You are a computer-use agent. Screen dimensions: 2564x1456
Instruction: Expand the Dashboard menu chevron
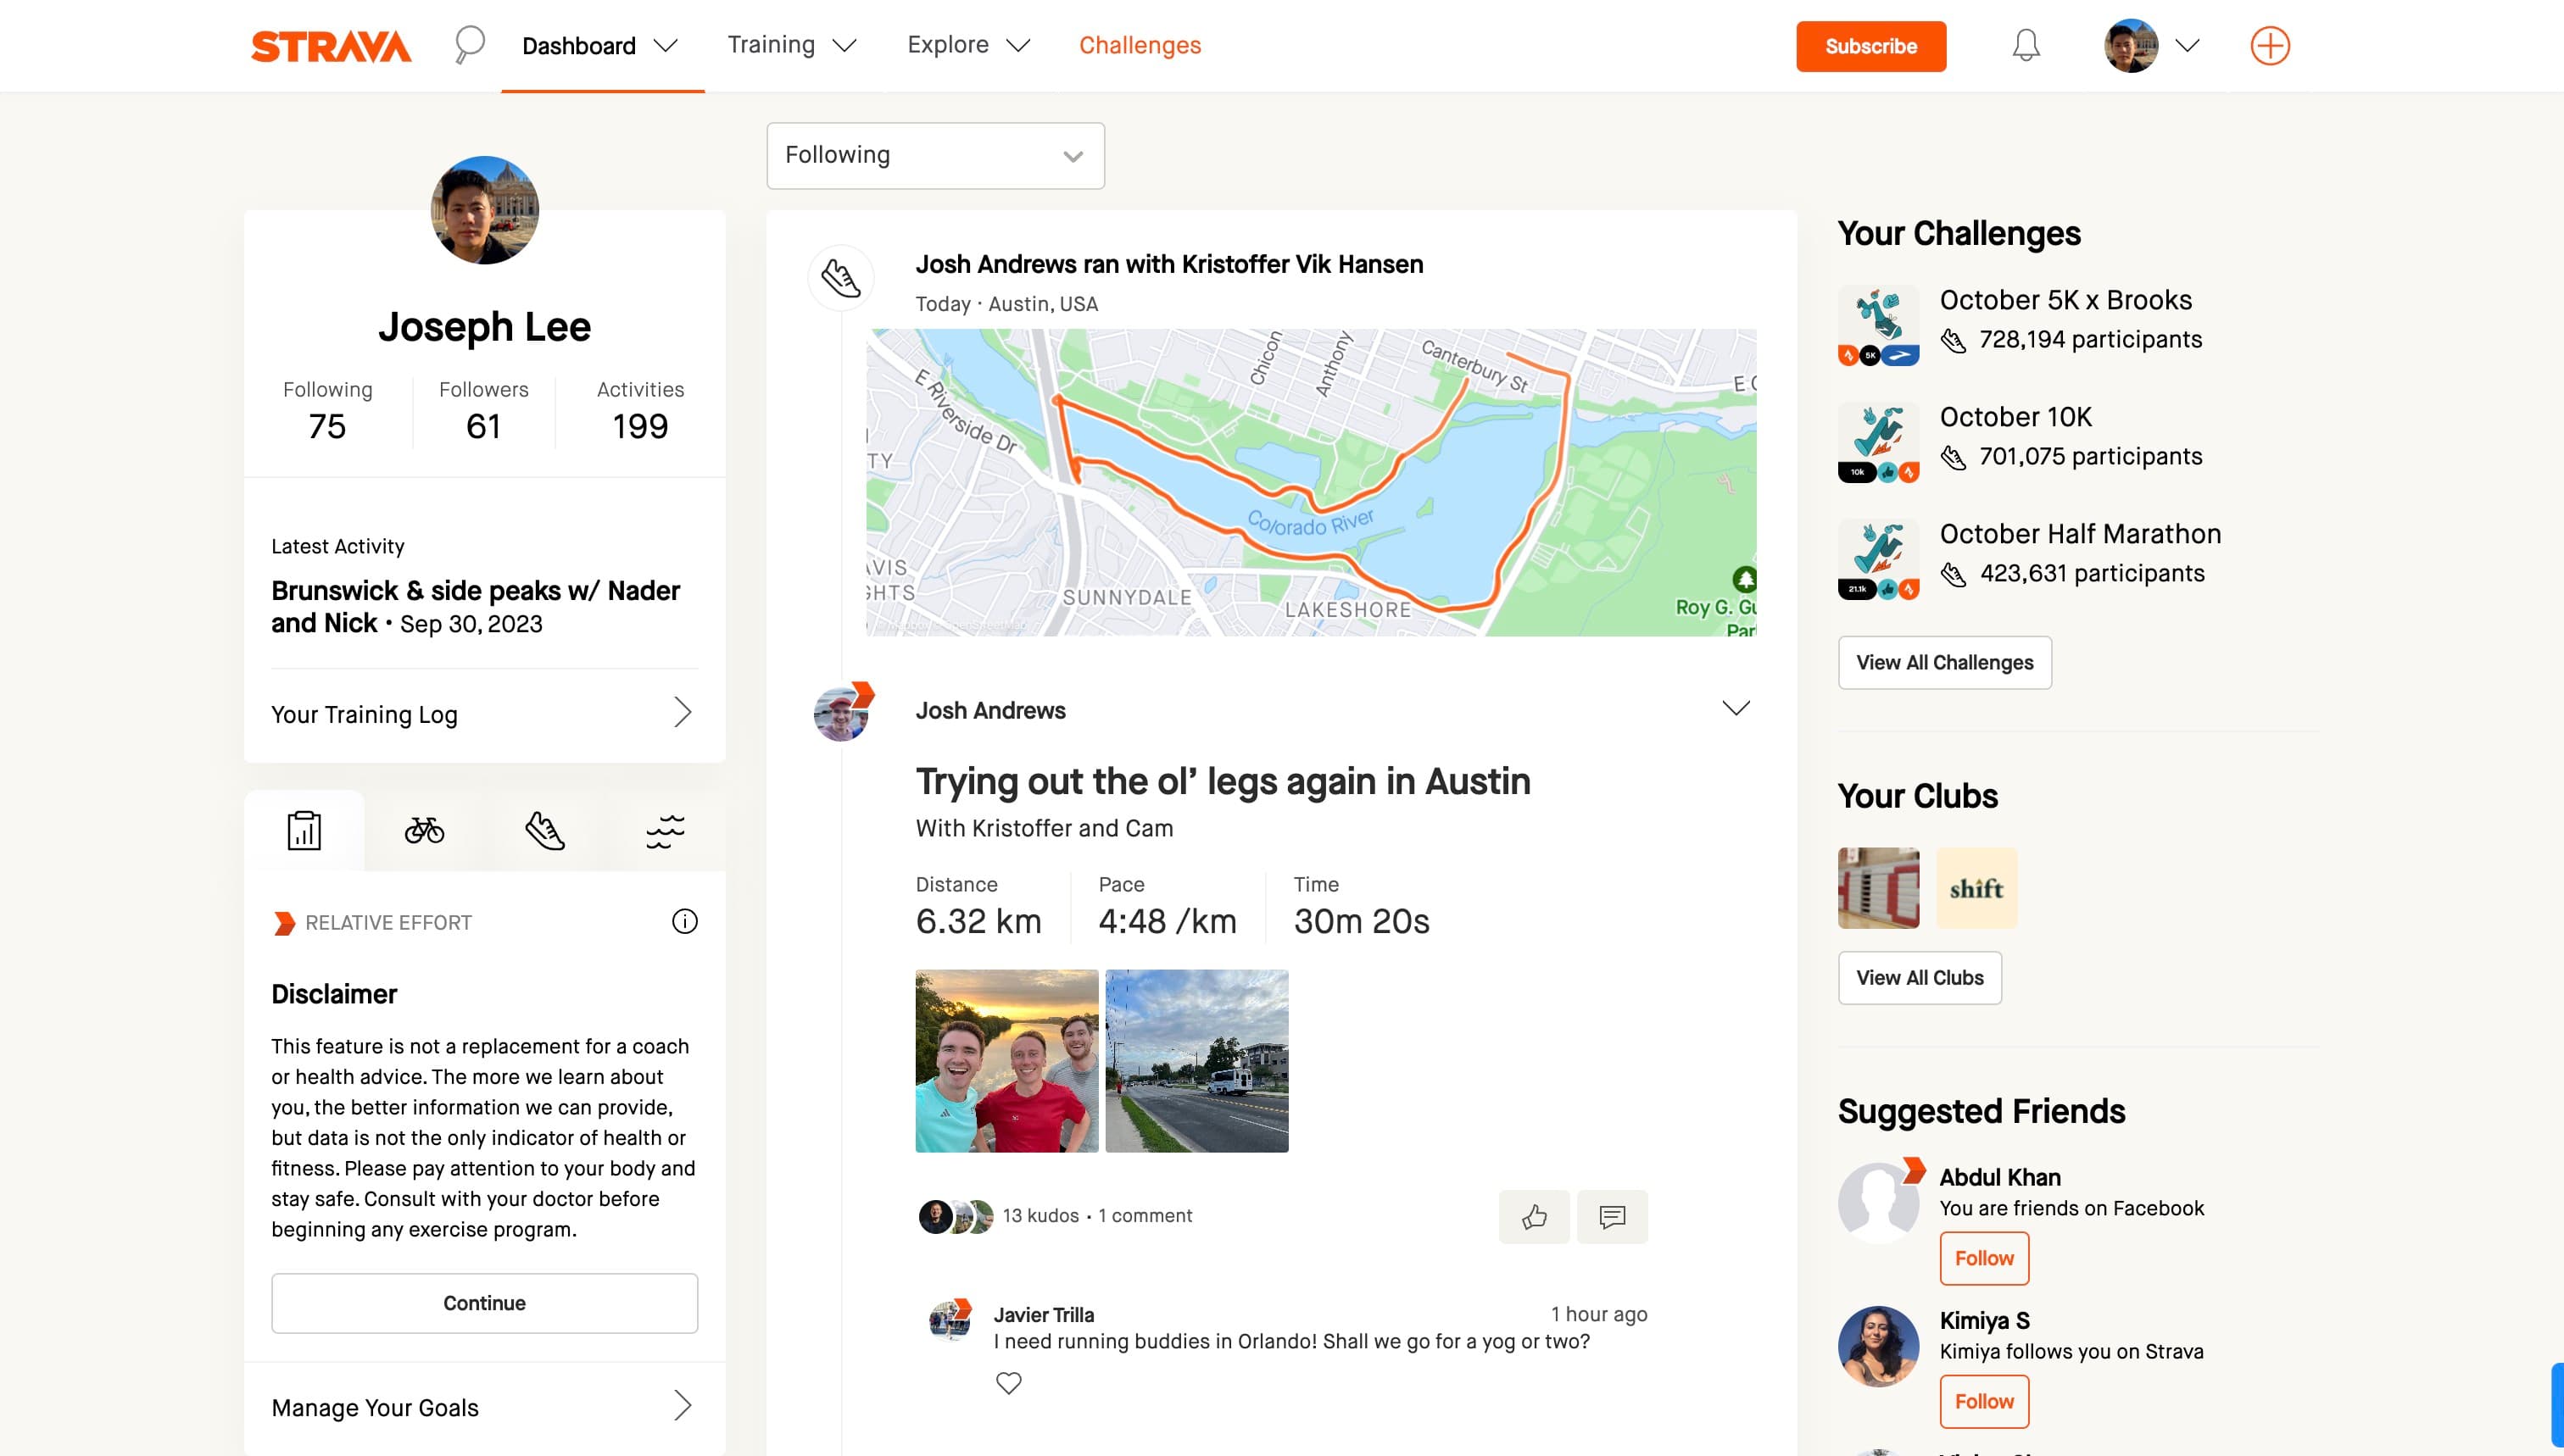666,46
